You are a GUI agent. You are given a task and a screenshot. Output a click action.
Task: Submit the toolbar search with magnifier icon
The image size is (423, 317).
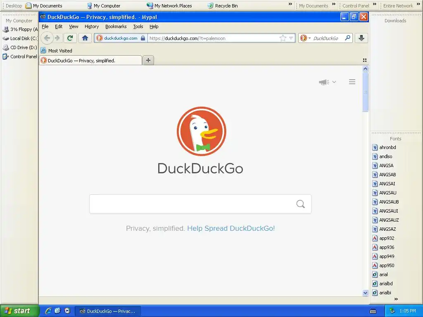point(348,38)
